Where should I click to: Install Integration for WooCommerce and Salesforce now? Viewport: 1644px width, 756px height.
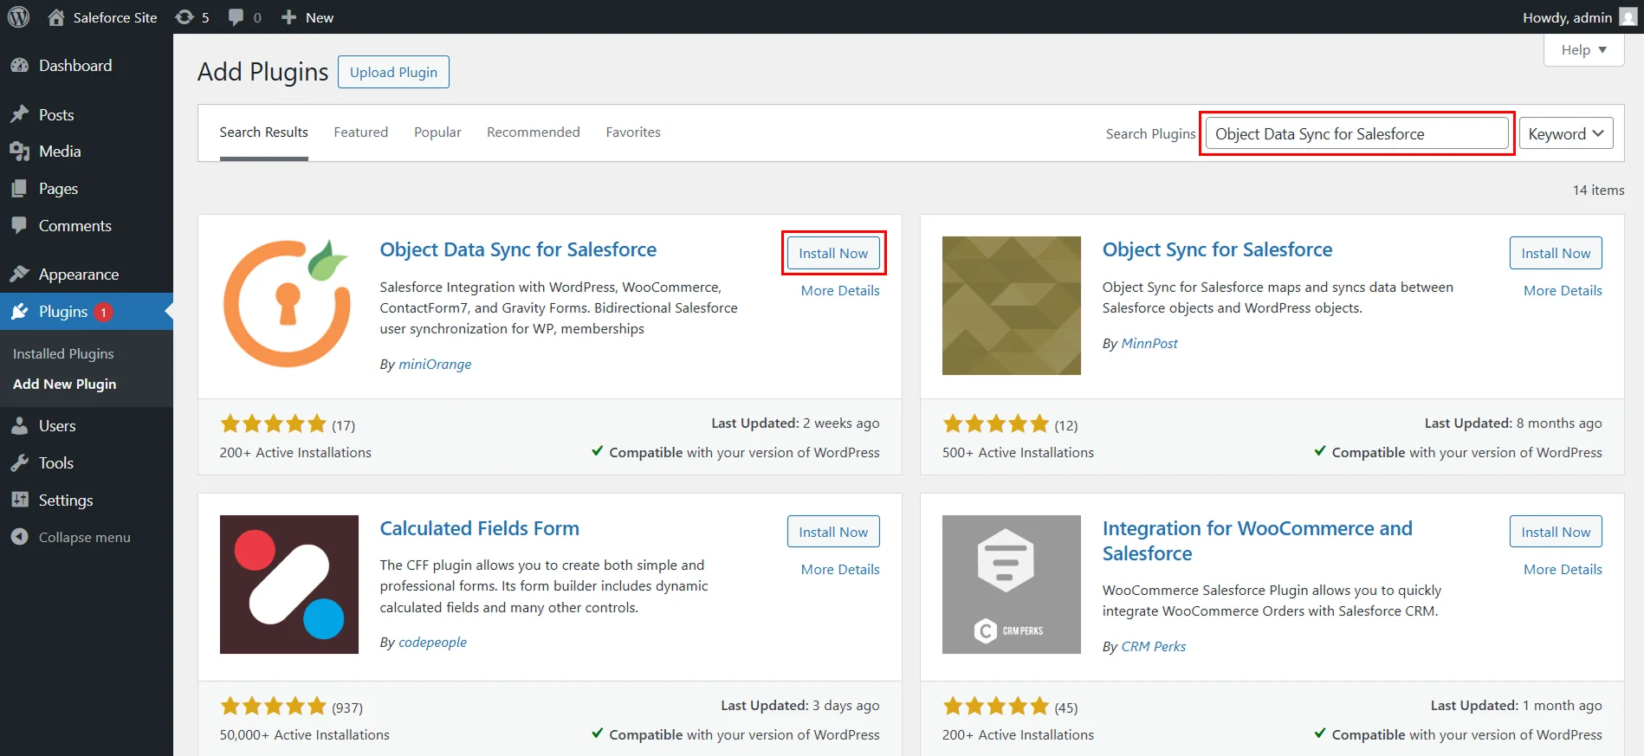pos(1556,532)
